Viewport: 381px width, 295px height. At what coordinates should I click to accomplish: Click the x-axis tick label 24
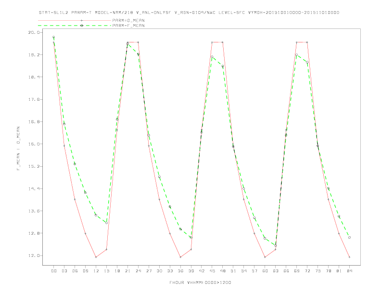(138, 271)
